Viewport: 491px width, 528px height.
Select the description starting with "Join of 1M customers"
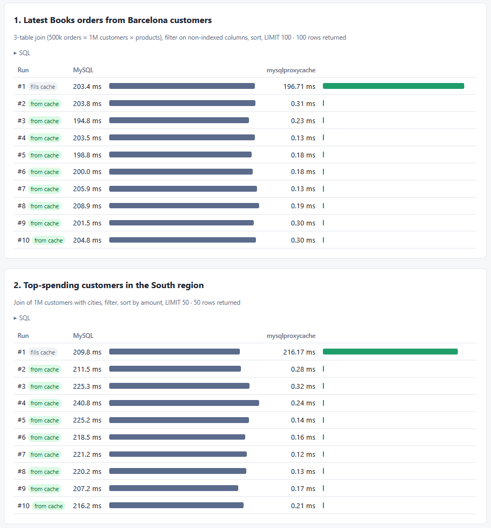tap(127, 303)
